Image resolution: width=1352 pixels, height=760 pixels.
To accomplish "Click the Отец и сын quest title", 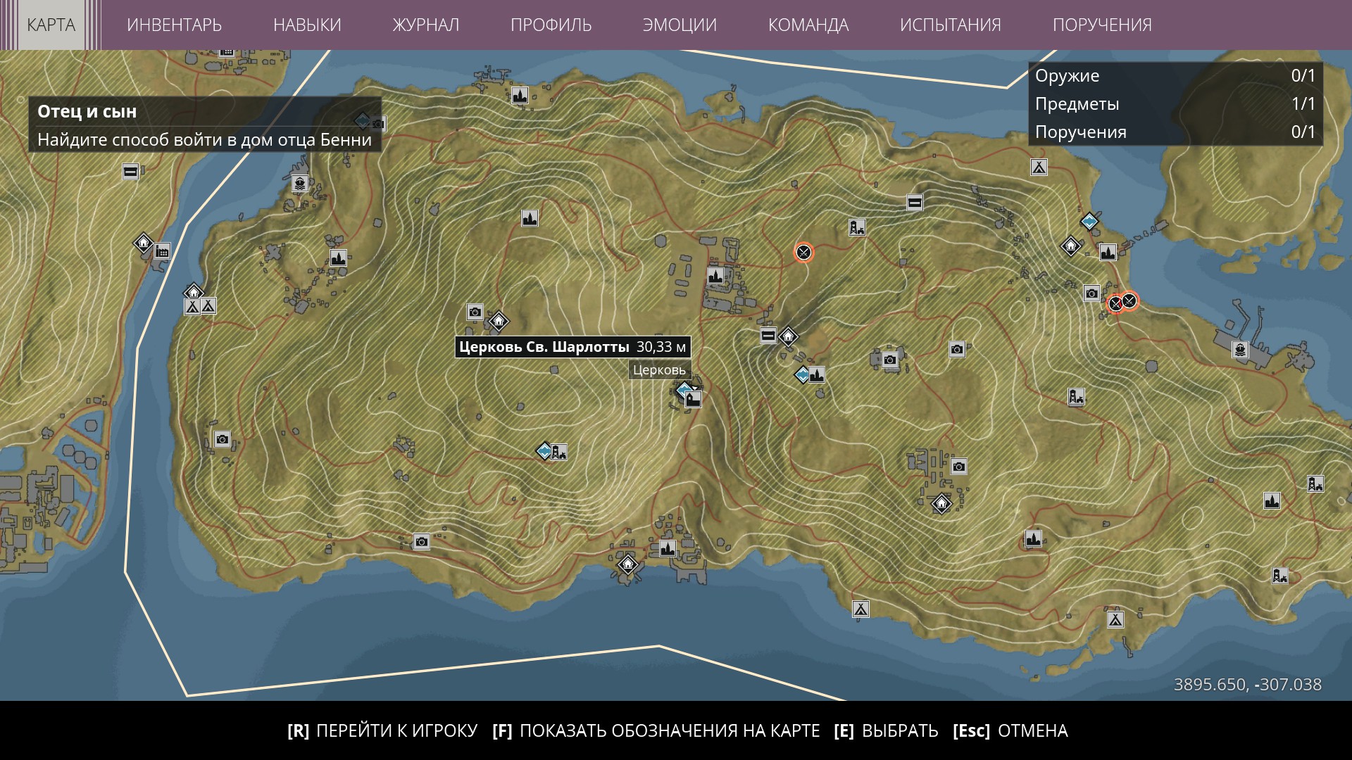I will [87, 111].
